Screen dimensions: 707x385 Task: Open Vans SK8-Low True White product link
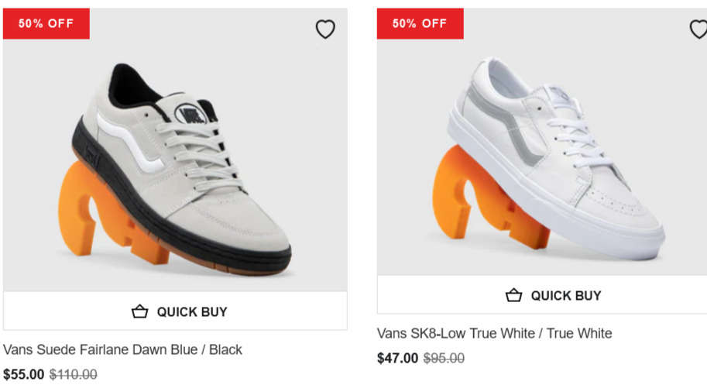coord(494,333)
